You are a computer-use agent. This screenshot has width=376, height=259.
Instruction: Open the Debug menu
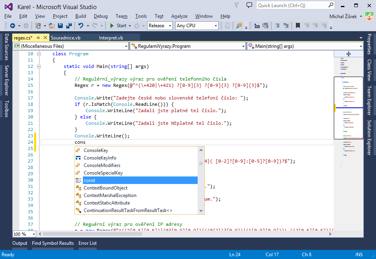(101, 16)
